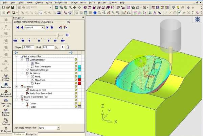
Task: Click the simulation speed slider handle
Action: coord(59,35)
